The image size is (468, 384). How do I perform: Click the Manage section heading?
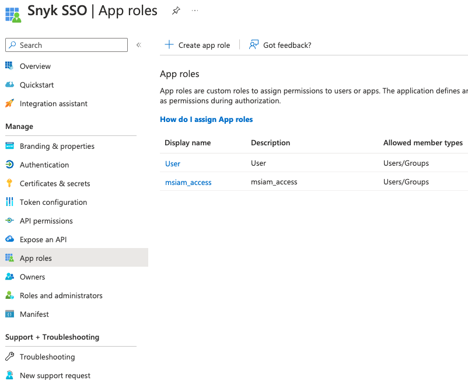click(x=19, y=127)
